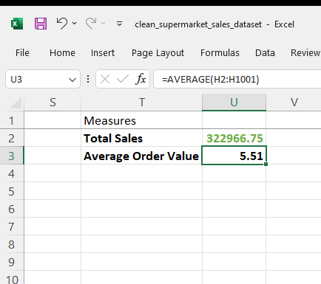The image size is (321, 284).
Task: Save the workbook with the Save icon
Action: click(x=41, y=24)
